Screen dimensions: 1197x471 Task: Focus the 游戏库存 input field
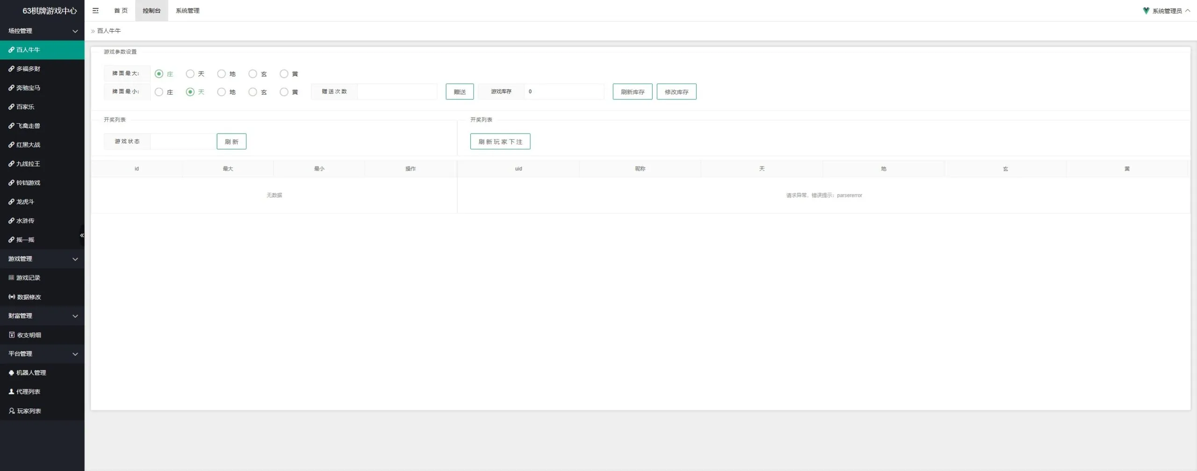pos(564,91)
